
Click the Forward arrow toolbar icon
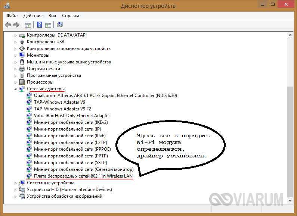click(x=16, y=25)
